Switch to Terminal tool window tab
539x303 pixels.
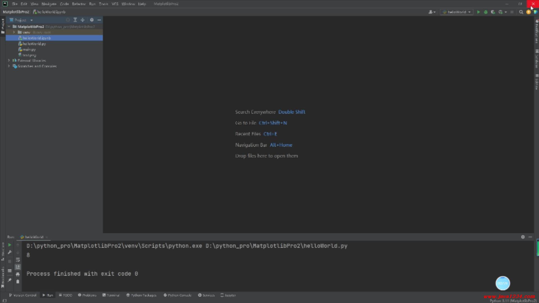tap(111, 295)
